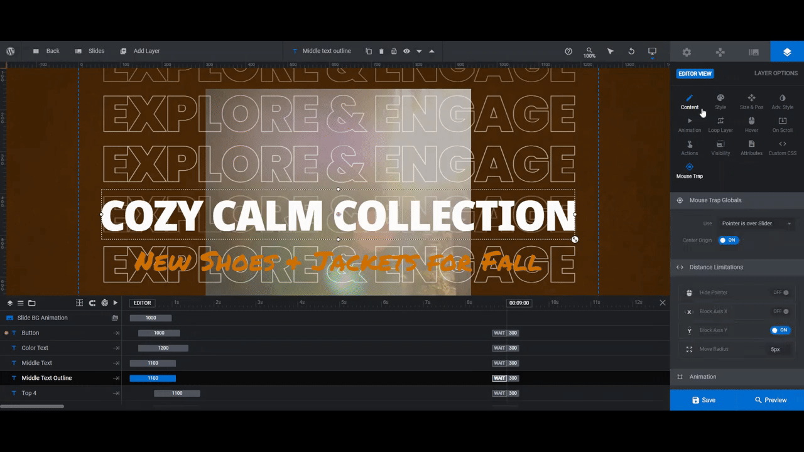Open the gear general settings tab
The height and width of the screenshot is (452, 804).
point(687,52)
